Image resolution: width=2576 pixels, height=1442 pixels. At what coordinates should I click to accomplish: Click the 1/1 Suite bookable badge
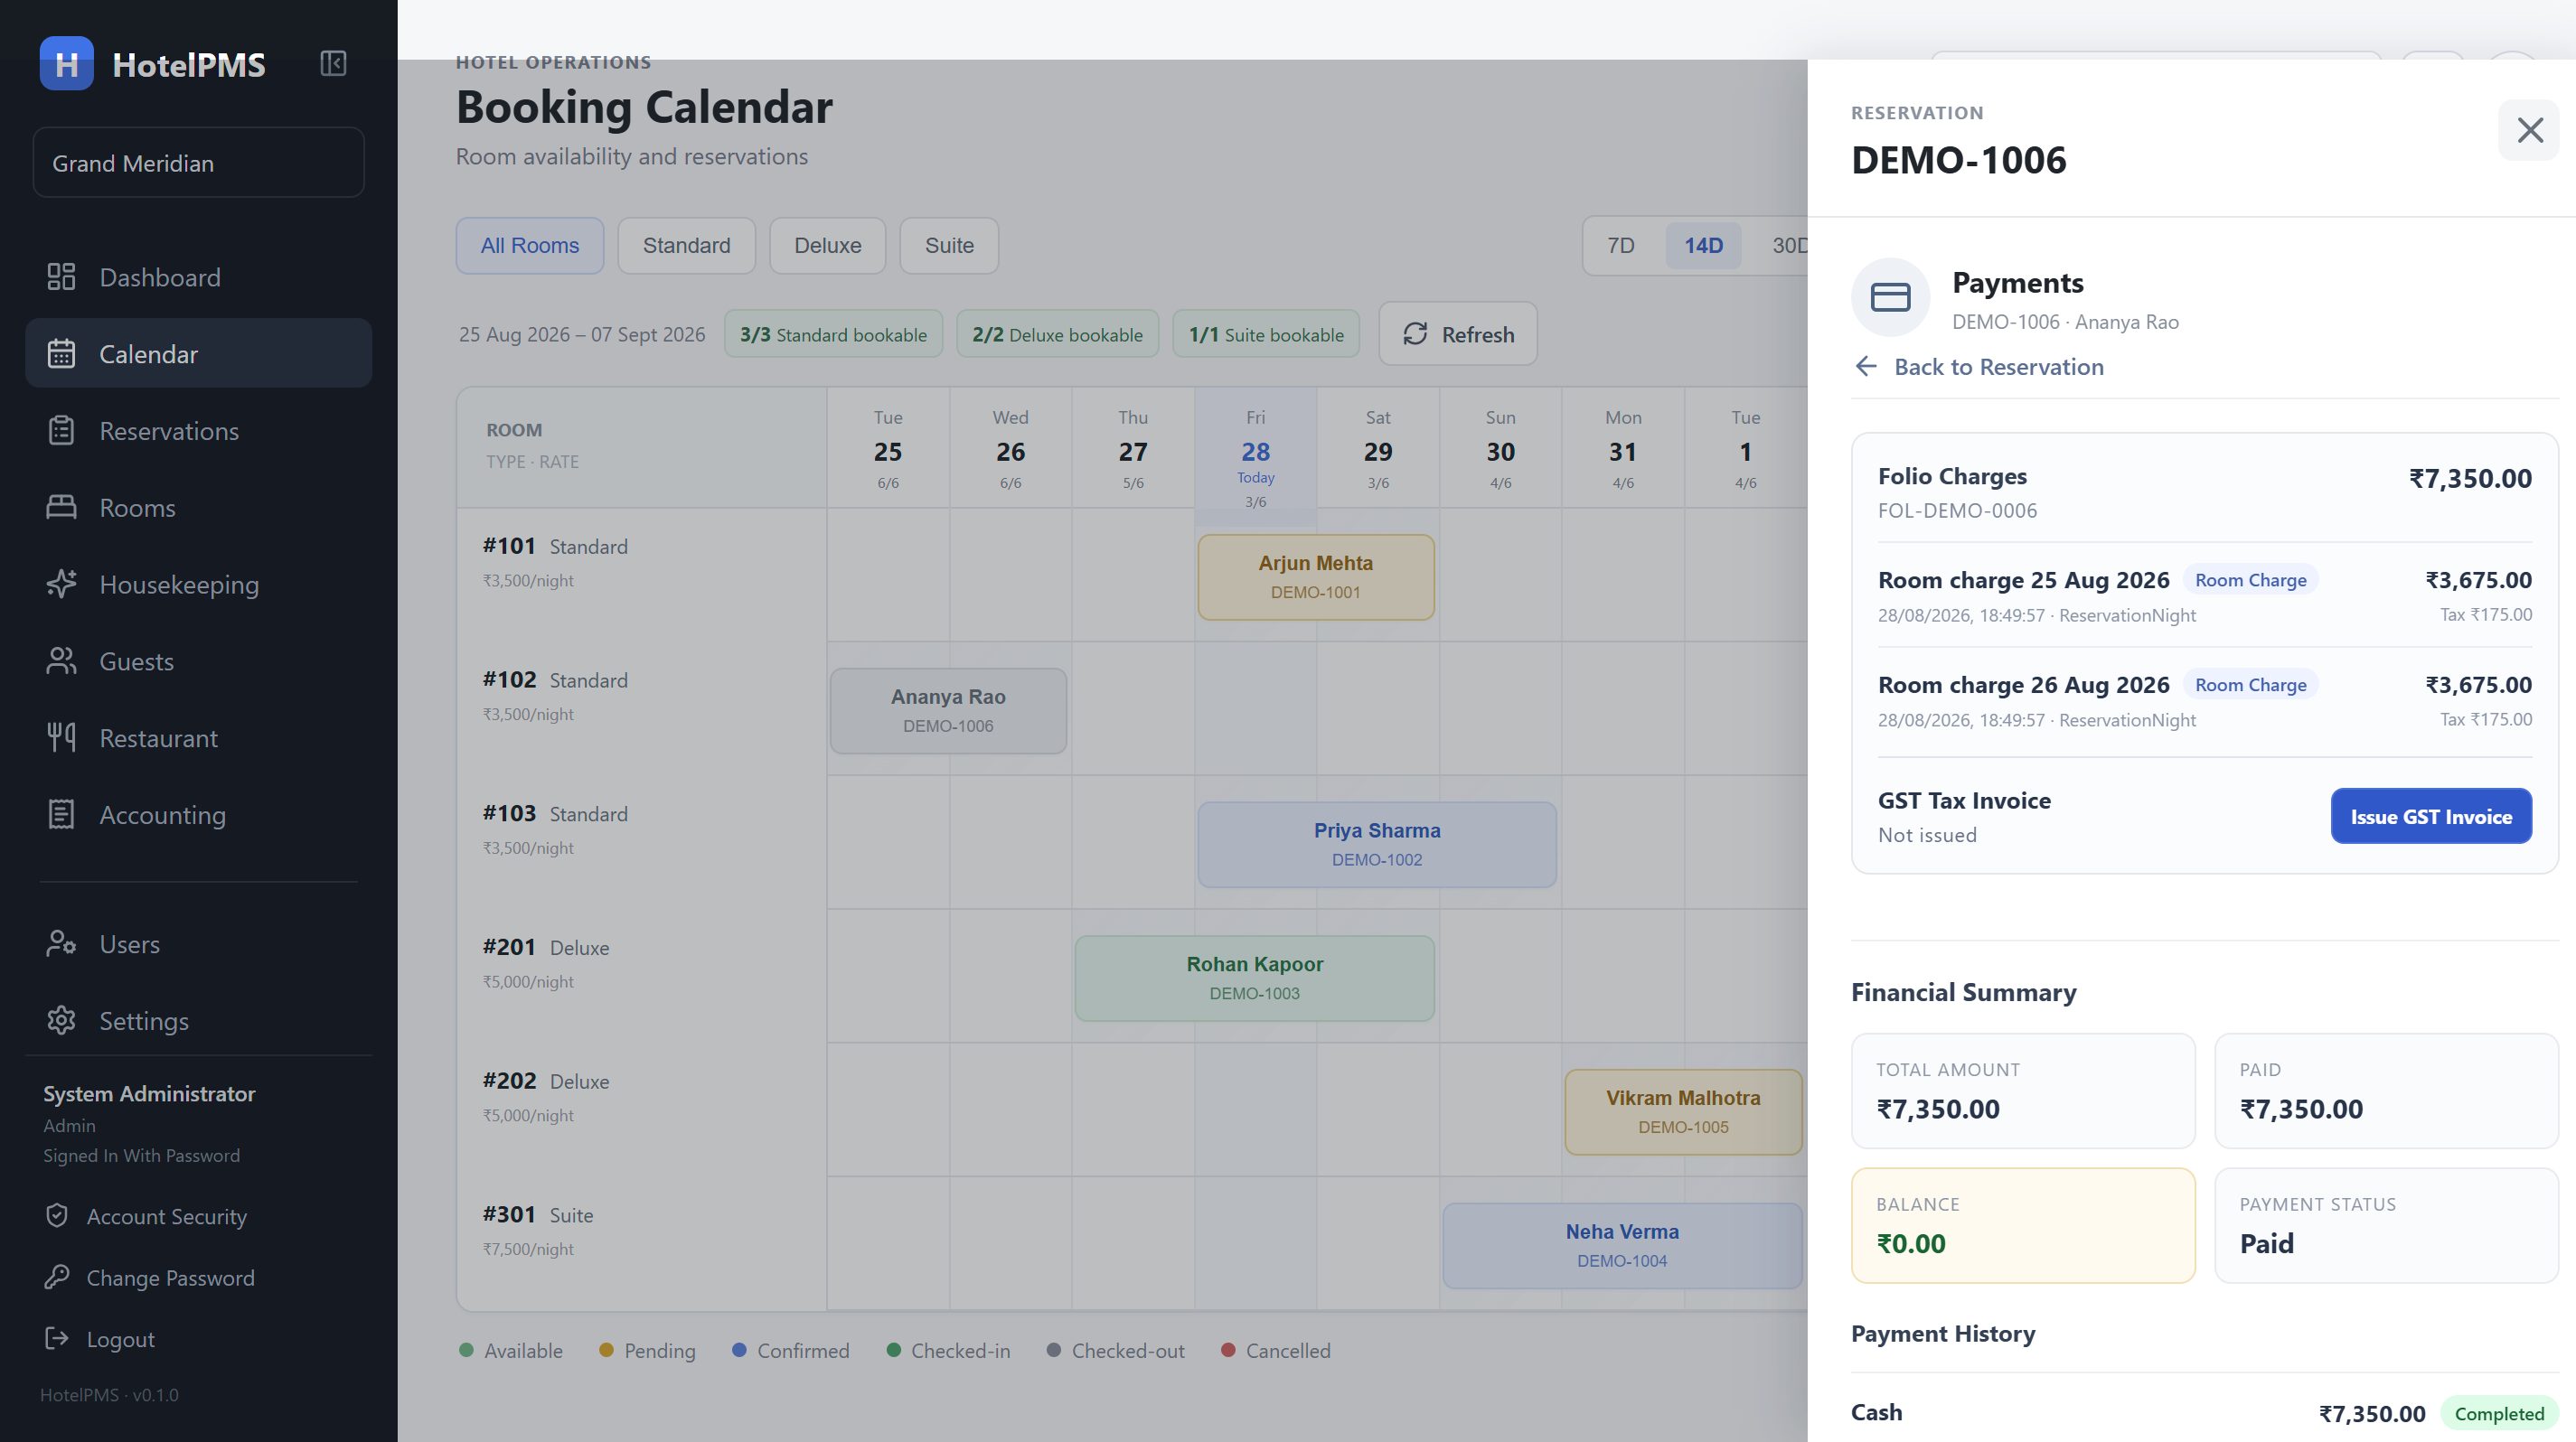coord(1266,333)
